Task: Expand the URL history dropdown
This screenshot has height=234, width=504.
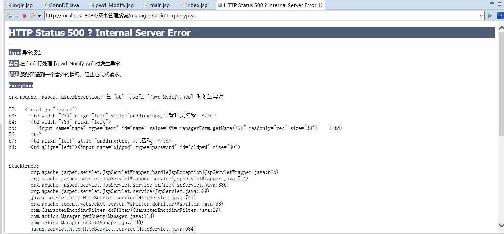Action: tap(481, 16)
